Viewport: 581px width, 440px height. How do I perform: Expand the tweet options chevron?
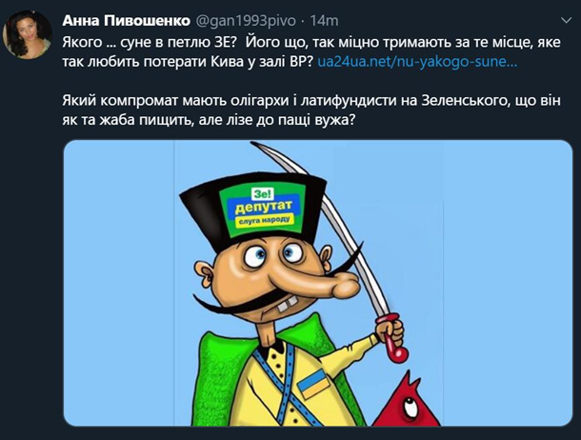567,20
